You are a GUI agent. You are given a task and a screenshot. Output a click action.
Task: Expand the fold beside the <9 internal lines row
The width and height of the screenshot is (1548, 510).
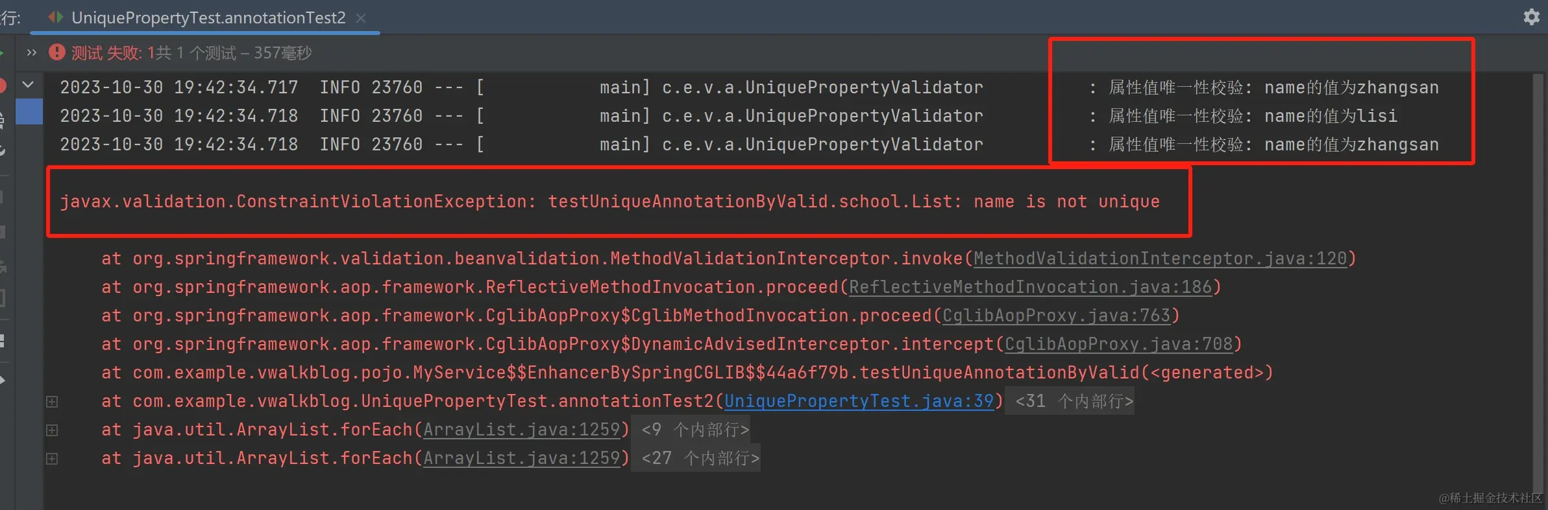(52, 430)
